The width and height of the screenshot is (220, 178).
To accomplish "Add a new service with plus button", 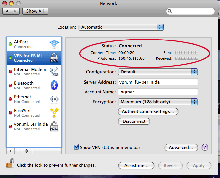I will pyautogui.click(x=10, y=151).
